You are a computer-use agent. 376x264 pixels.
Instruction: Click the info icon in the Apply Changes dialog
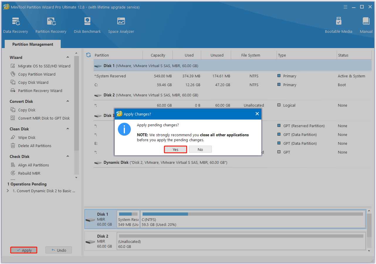point(124,129)
